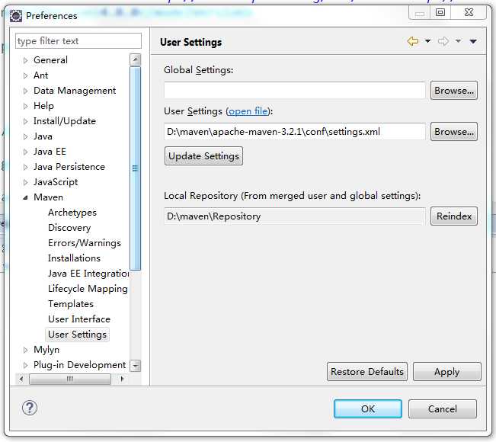Screen dimensions: 496x442
Task: Browse for Global Settings file
Action: point(454,91)
